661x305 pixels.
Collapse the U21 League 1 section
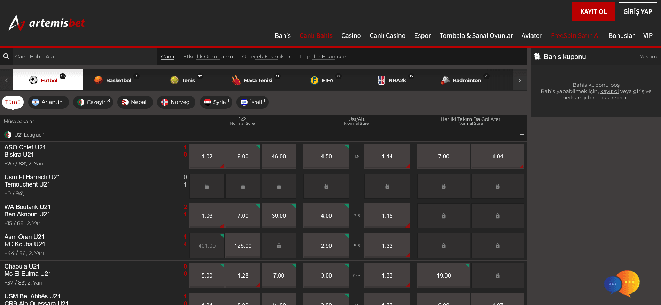pos(522,135)
